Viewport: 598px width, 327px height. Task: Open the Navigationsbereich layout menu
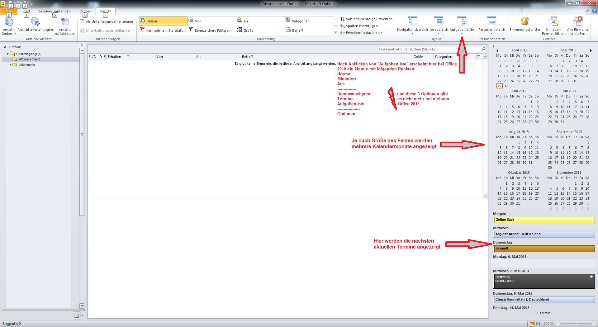[x=412, y=26]
